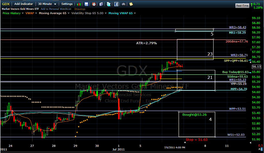The width and height of the screenshot is (264, 153).
Task: Click the Add Indicator button
Action: coord(23,4)
